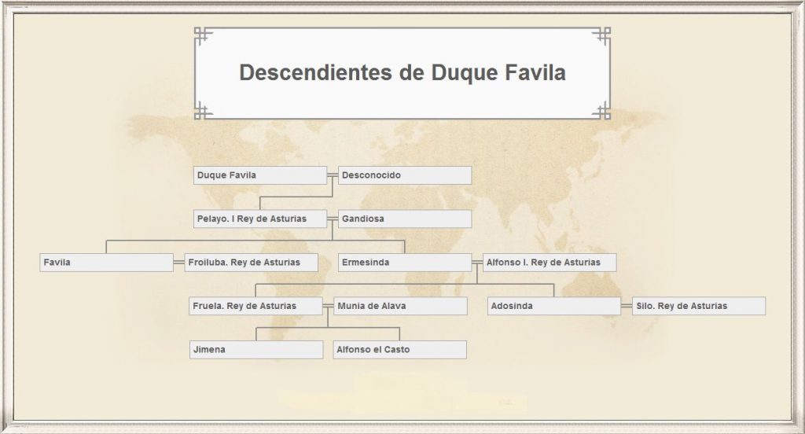
Task: Click the Alfonso el Casto box
Action: pyautogui.click(x=400, y=350)
